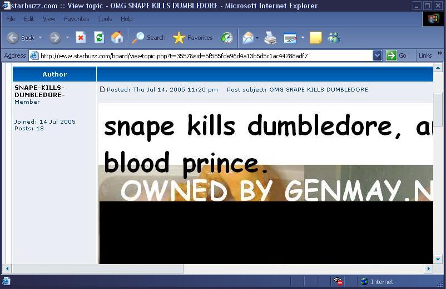Click the page icon in the address bar

pos(34,55)
